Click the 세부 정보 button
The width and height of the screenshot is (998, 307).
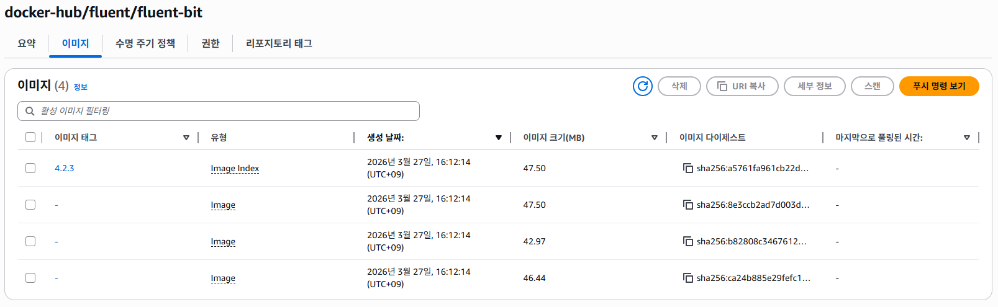[815, 86]
